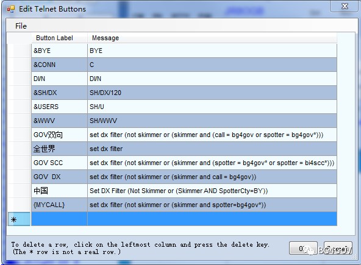Select the &USERS button label cell
The height and width of the screenshot is (265, 361).
click(59, 107)
